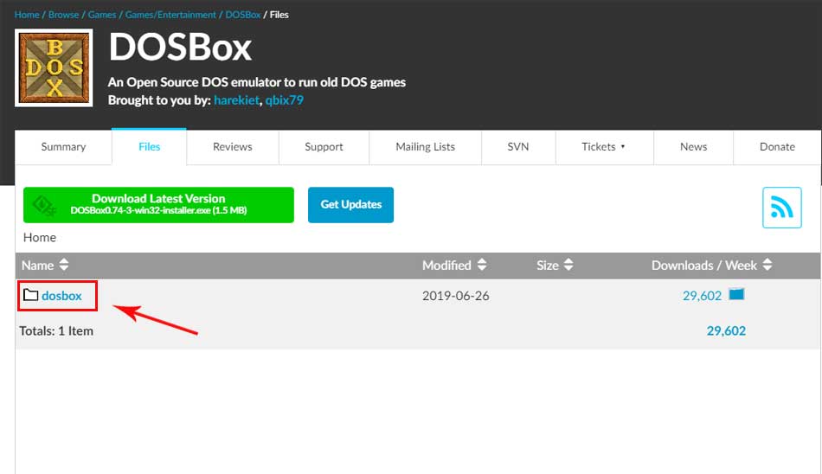The height and width of the screenshot is (474, 822).
Task: Sort by Downloads / Week arrows
Action: [767, 265]
